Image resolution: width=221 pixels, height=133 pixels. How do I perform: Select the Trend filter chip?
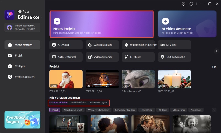pyautogui.click(x=55, y=110)
